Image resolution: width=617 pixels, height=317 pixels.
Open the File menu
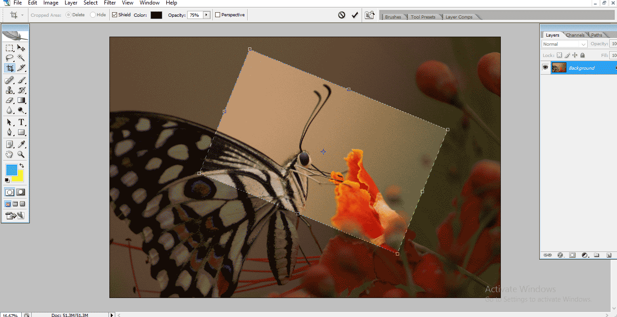pos(18,3)
